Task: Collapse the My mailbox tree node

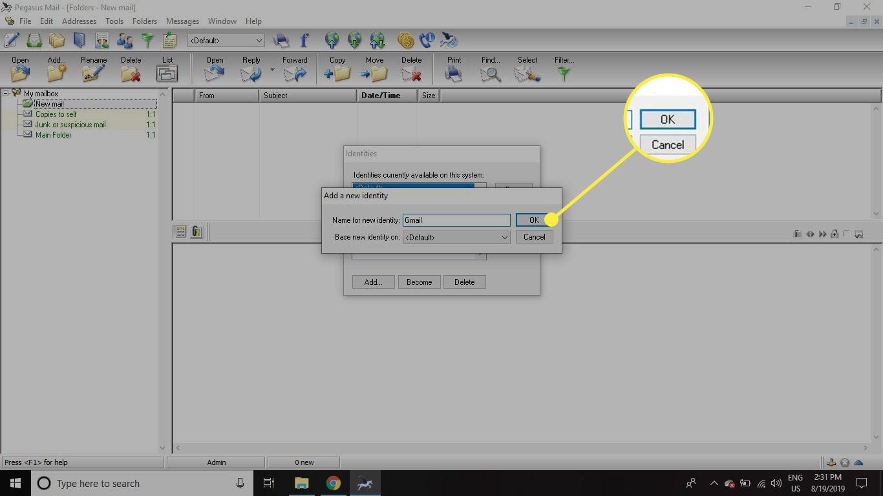Action: [5, 94]
